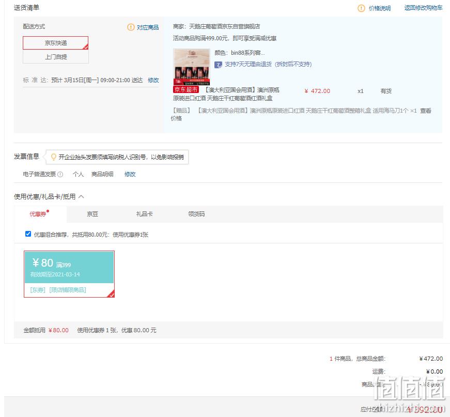Click the ¥472.00 product price
The width and height of the screenshot is (450, 417).
[317, 91]
